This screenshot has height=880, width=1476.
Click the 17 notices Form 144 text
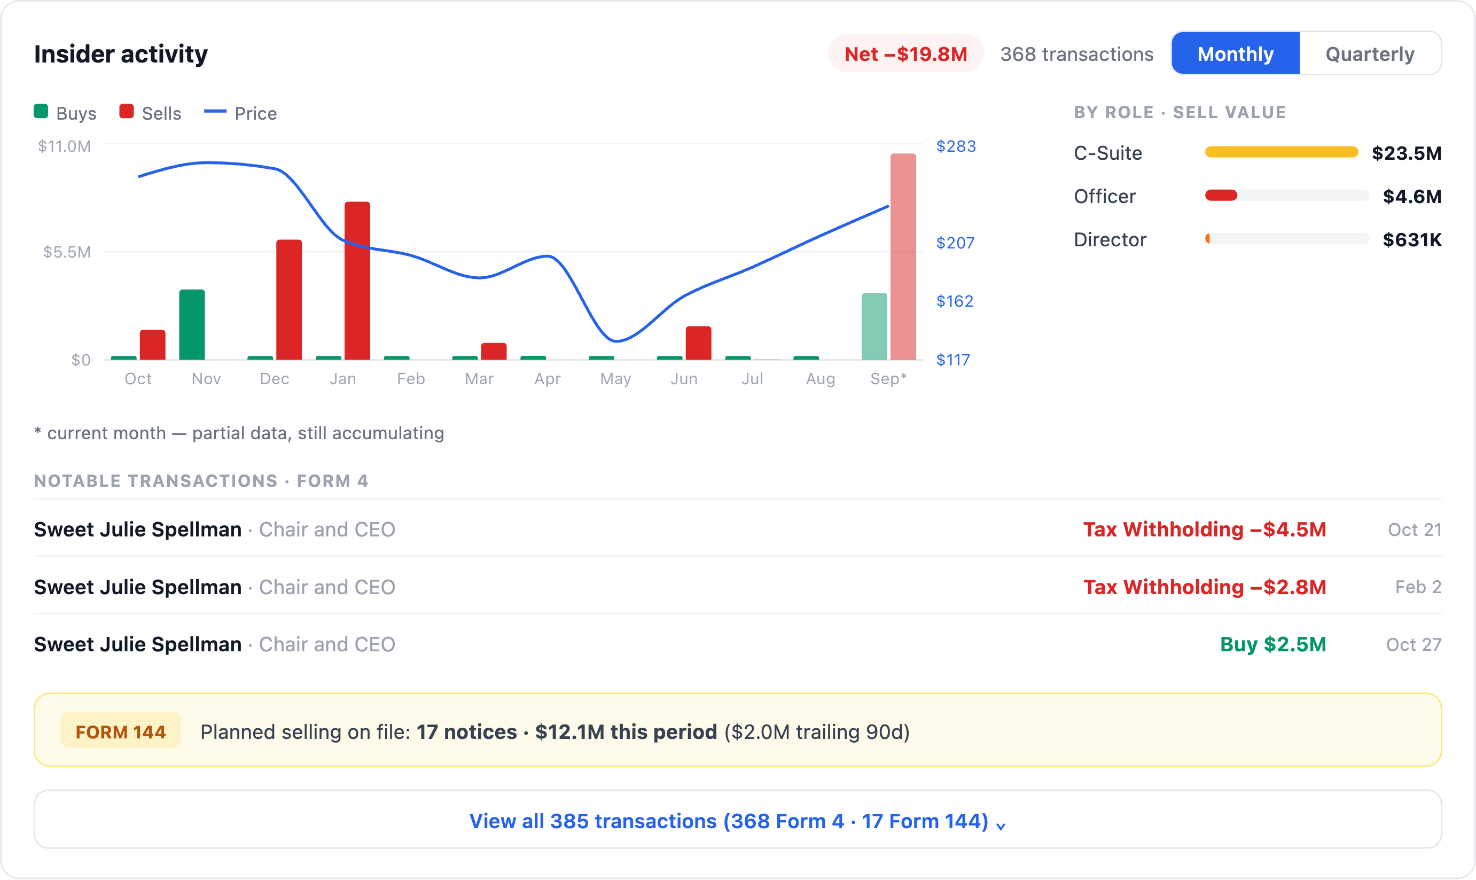(466, 732)
